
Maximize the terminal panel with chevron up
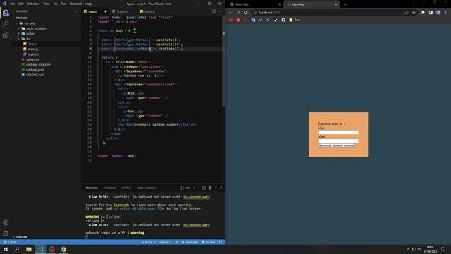216,188
